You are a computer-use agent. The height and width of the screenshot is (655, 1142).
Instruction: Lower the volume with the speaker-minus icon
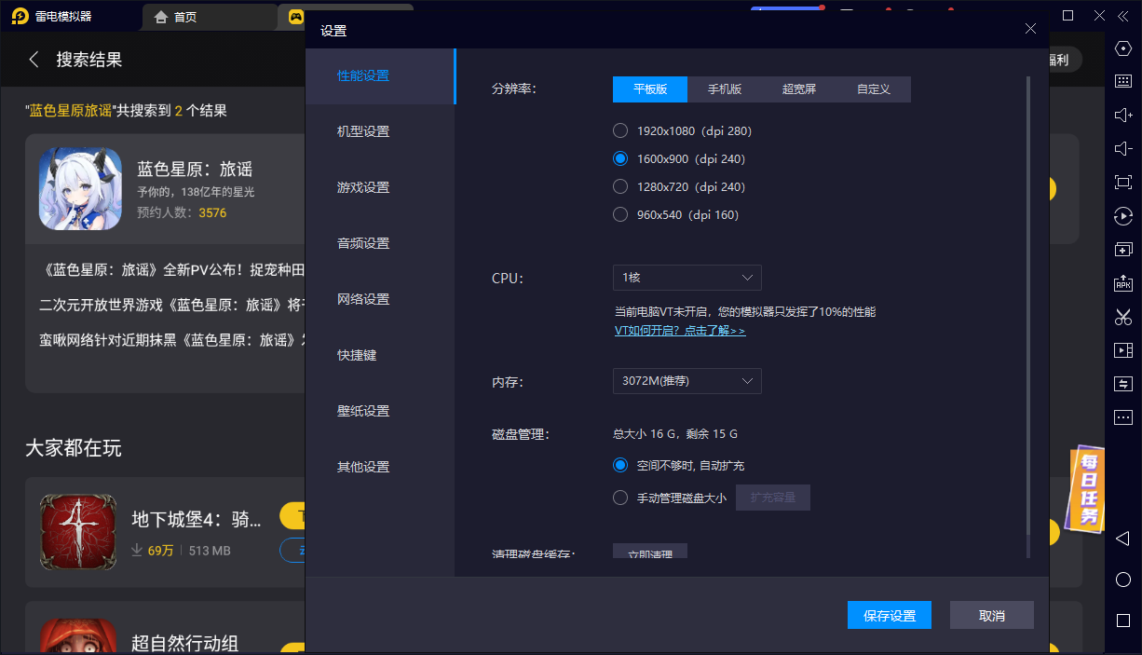pos(1122,148)
